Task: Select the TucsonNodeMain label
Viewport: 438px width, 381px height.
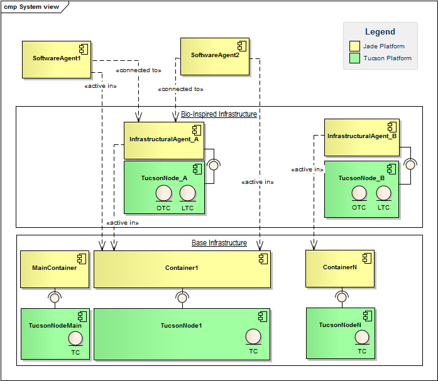Action: [x=55, y=326]
